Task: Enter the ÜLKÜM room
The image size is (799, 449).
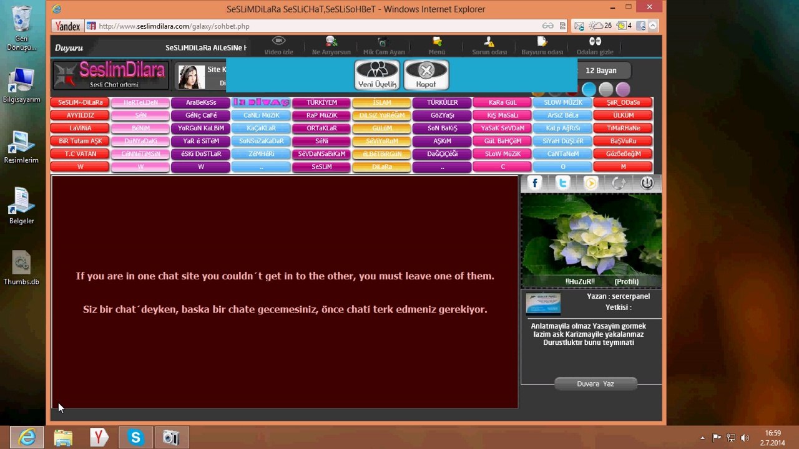Action: point(623,115)
